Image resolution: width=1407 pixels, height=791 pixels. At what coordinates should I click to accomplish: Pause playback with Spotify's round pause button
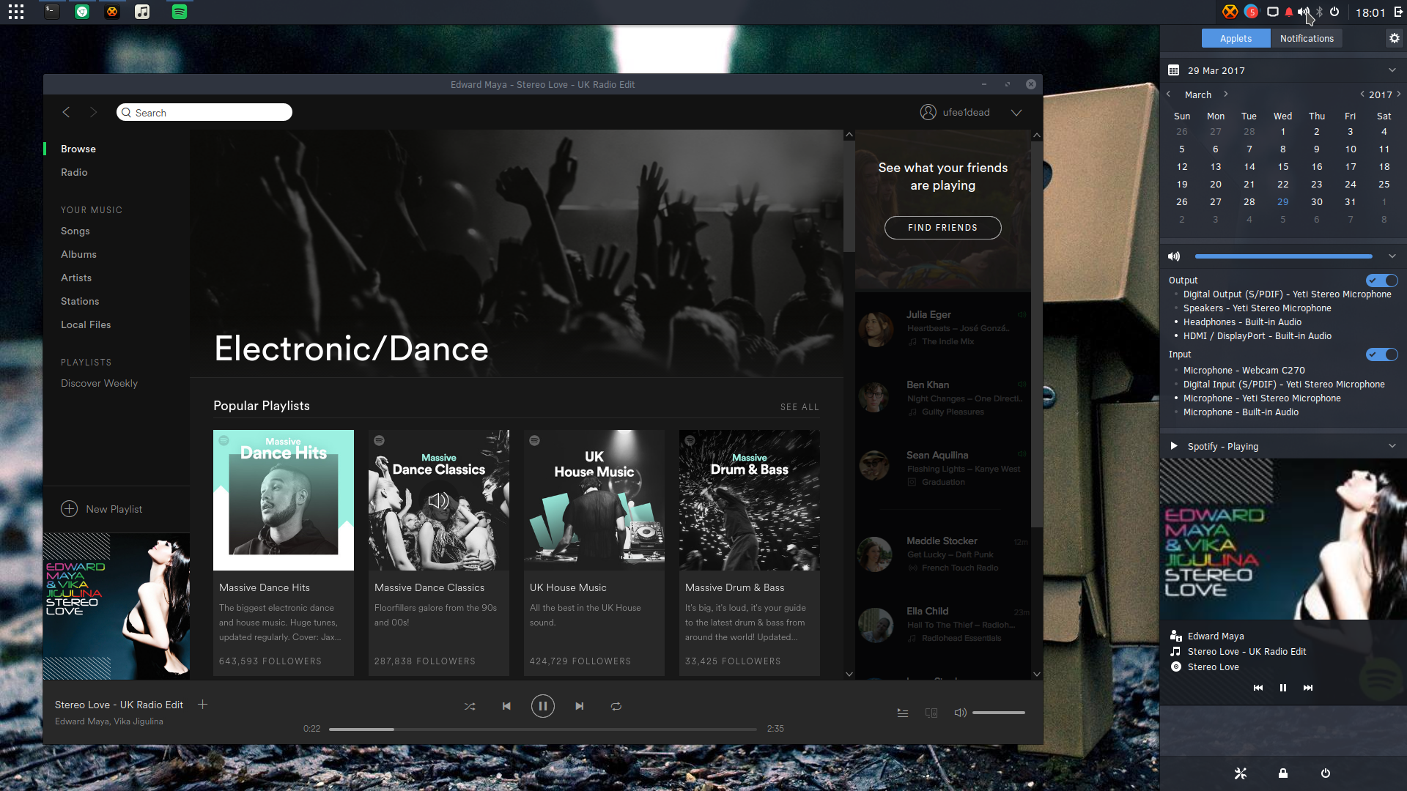click(x=543, y=706)
